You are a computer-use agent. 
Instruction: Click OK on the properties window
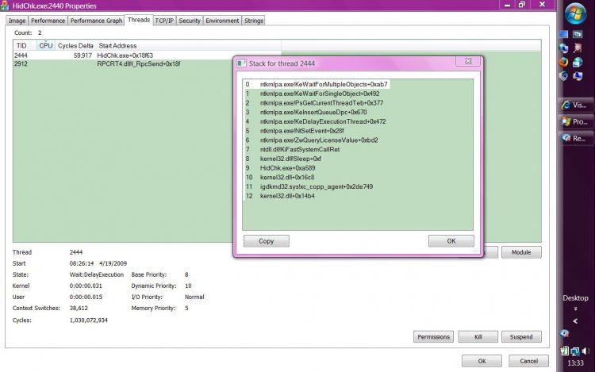[x=482, y=361]
